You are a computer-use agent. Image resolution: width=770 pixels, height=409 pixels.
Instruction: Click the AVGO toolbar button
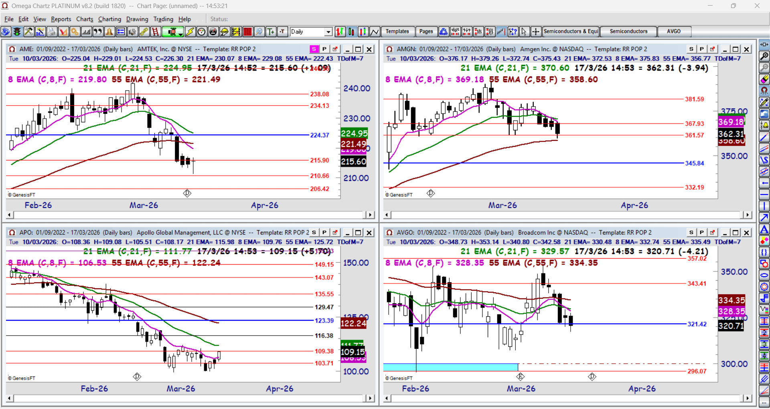pos(674,31)
